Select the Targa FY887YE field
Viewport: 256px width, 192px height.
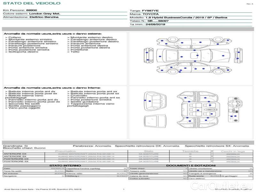coord(144,11)
